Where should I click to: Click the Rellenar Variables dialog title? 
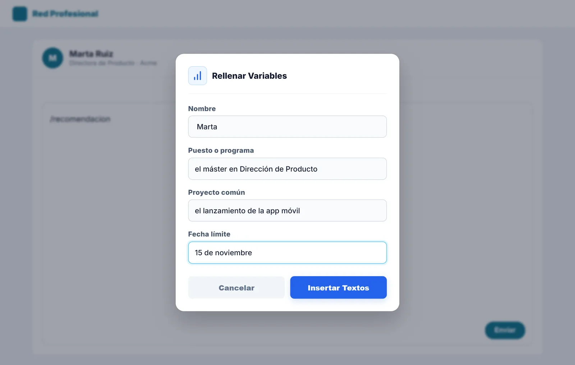(x=249, y=76)
